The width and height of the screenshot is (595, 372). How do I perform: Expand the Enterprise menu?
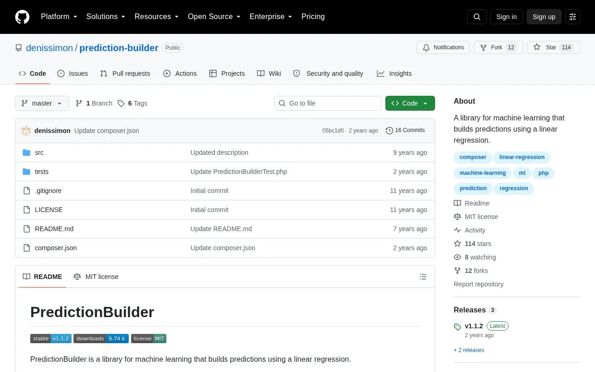271,17
